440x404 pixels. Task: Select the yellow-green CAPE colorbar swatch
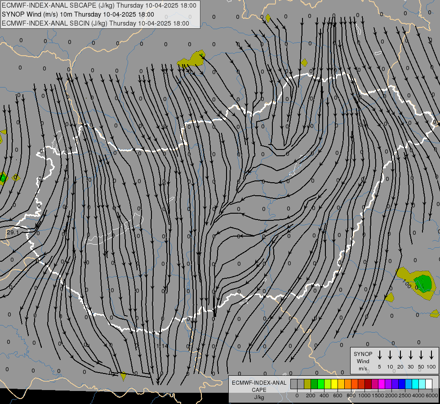coord(328,384)
